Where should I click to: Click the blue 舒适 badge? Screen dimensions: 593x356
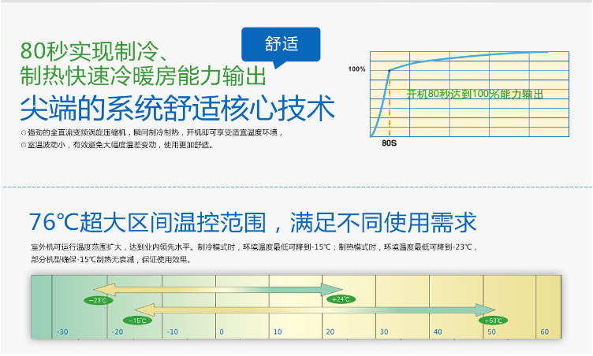coord(282,45)
